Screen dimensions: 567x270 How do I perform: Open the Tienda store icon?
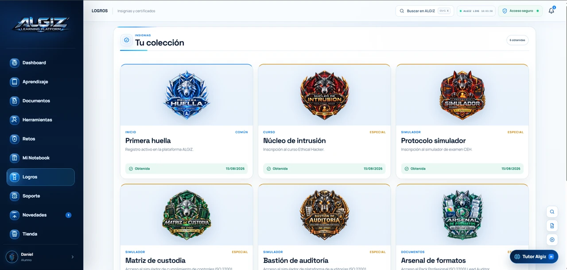15,234
